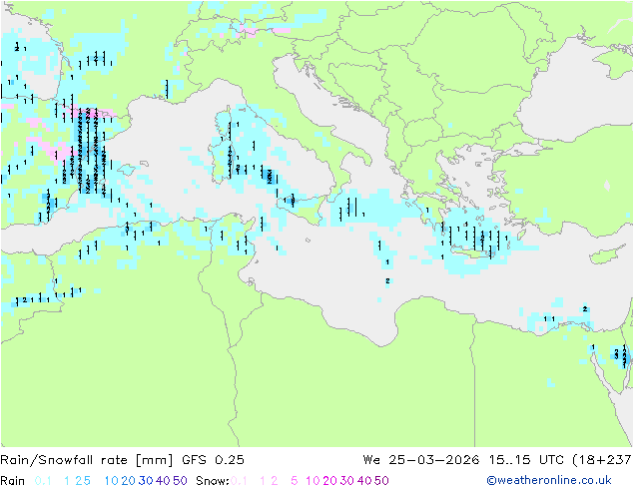The image size is (633, 489).
Task: Select the Snow legend value 0.1
Action: [x=239, y=481]
